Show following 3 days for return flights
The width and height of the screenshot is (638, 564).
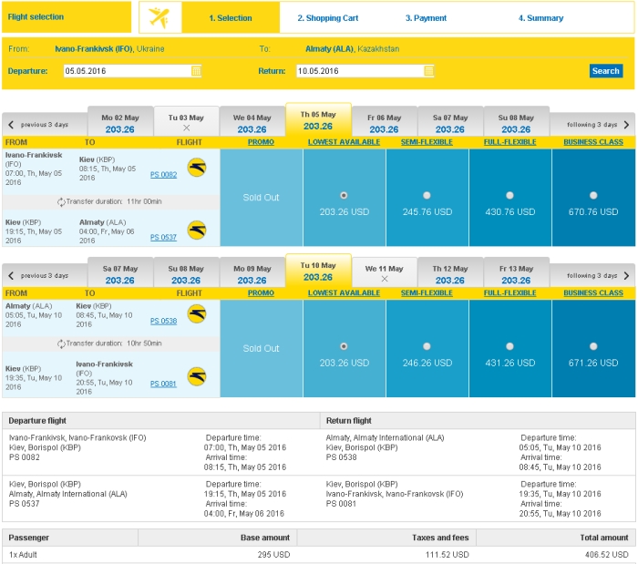pos(598,276)
